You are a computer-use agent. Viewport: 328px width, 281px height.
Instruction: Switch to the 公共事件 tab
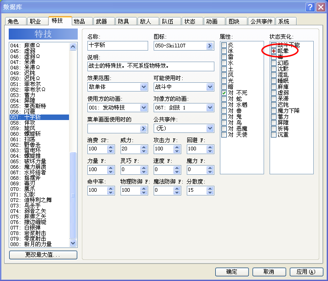coord(261,22)
